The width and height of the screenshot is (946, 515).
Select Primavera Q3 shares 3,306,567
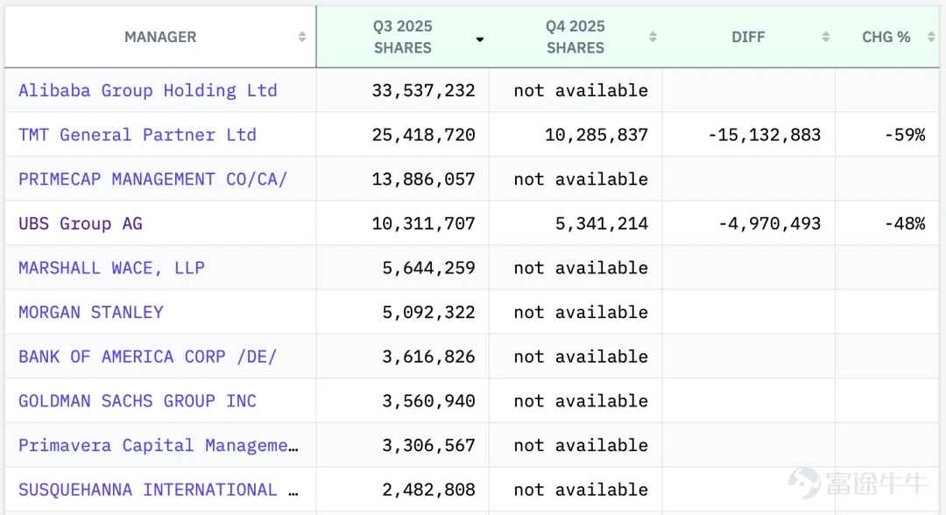coord(428,446)
